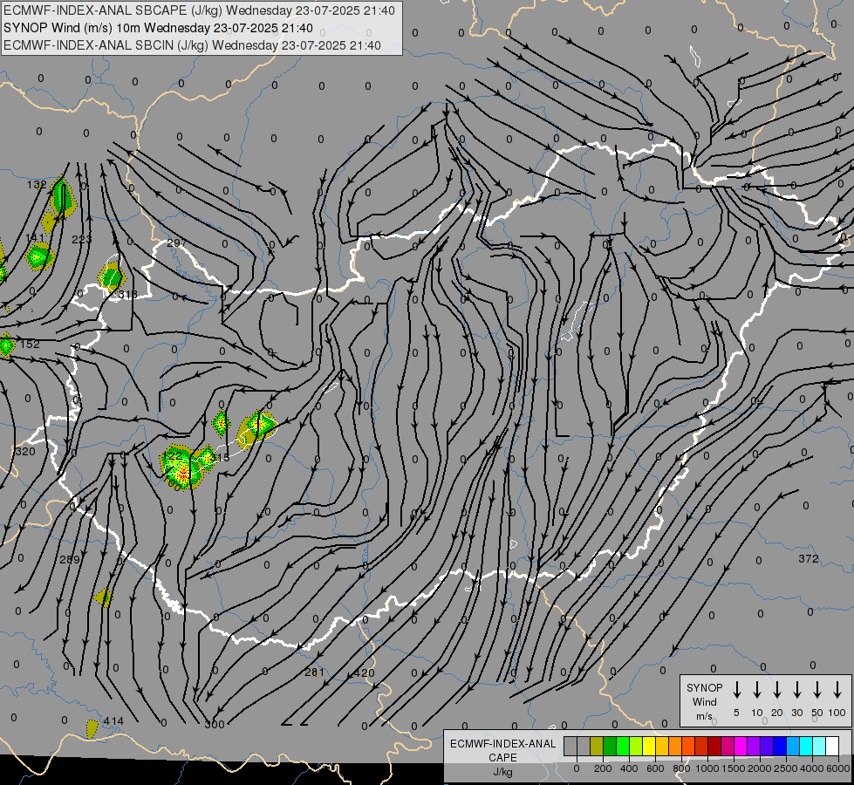
Task: Click the map value 372
Action: pyautogui.click(x=809, y=558)
